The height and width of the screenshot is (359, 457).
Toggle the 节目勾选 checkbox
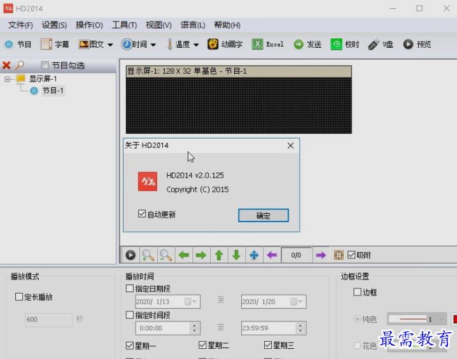pyautogui.click(x=45, y=65)
